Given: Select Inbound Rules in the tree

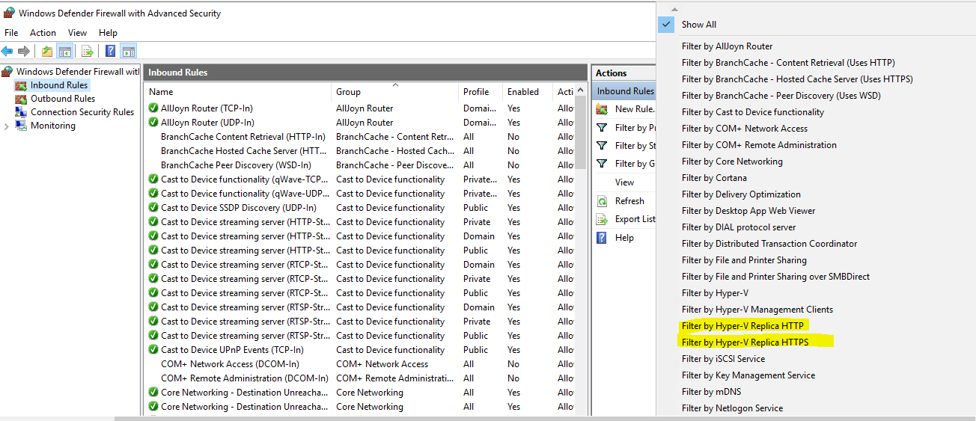Looking at the screenshot, I should [x=59, y=85].
